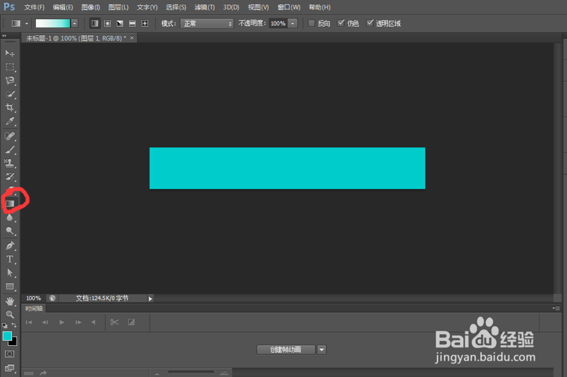The width and height of the screenshot is (567, 377).
Task: Open the 创建帧动画 type dropdown arrow
Action: click(321, 350)
